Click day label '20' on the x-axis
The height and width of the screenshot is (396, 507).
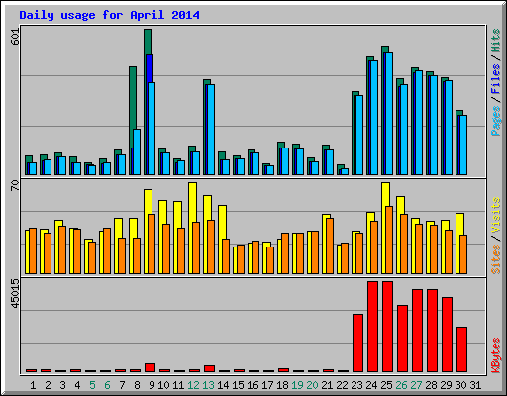tap(312, 385)
